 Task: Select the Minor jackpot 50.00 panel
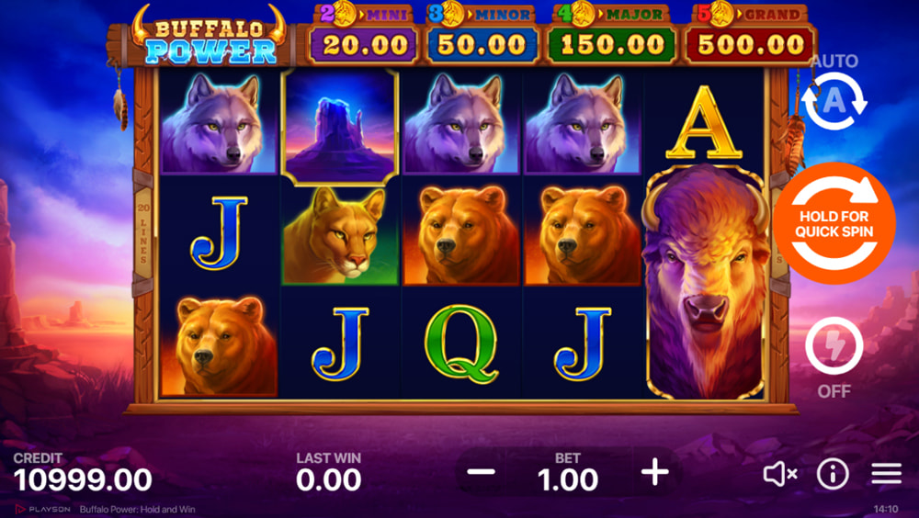pyautogui.click(x=482, y=35)
